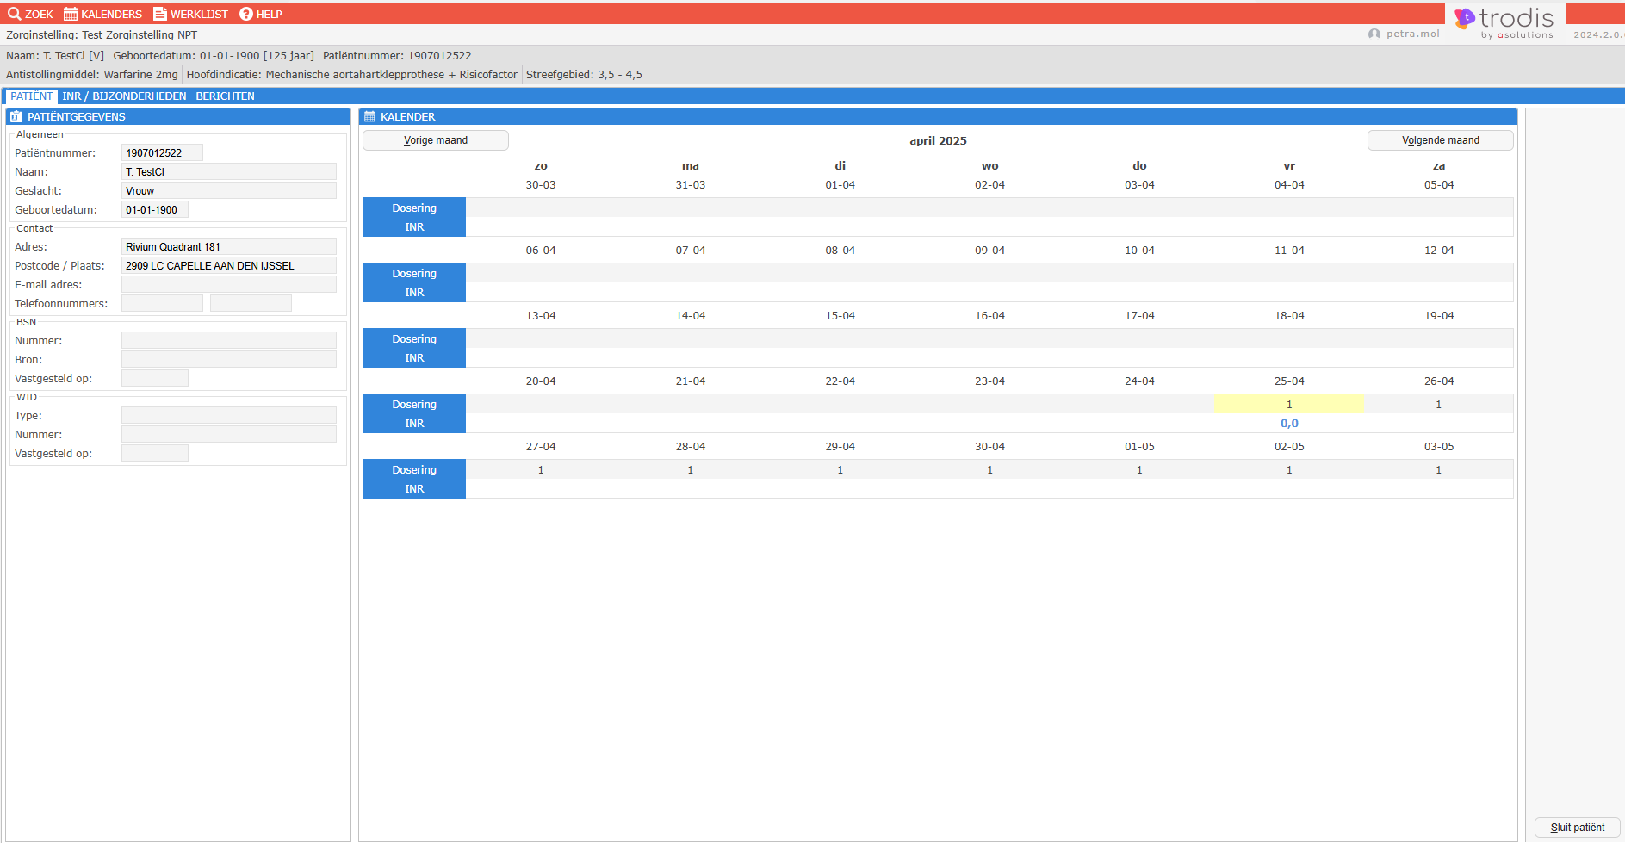
Task: Click the WID Type field
Action: pos(229,415)
